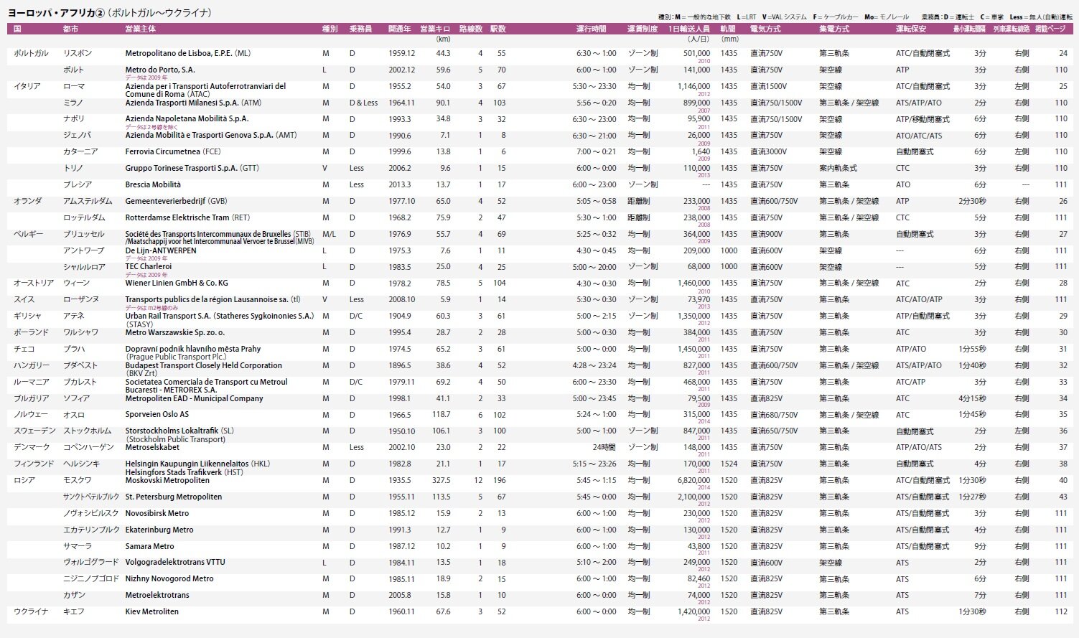Screen dimensions: 1079x638
Task: Click the country cell ポルトガル
Action: [32, 54]
